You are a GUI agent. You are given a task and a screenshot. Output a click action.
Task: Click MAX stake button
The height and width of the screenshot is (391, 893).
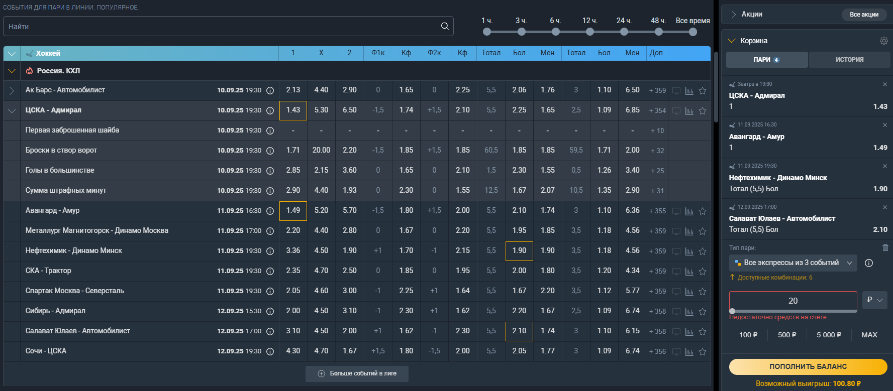(x=869, y=335)
